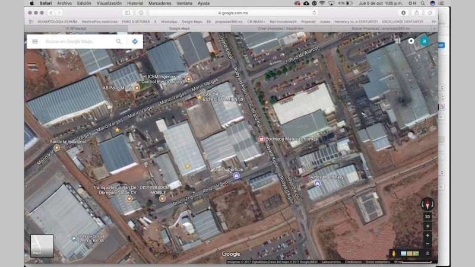
Task: Click the DISTRIBUIDOR MOBILE marker
Action: click(x=162, y=199)
